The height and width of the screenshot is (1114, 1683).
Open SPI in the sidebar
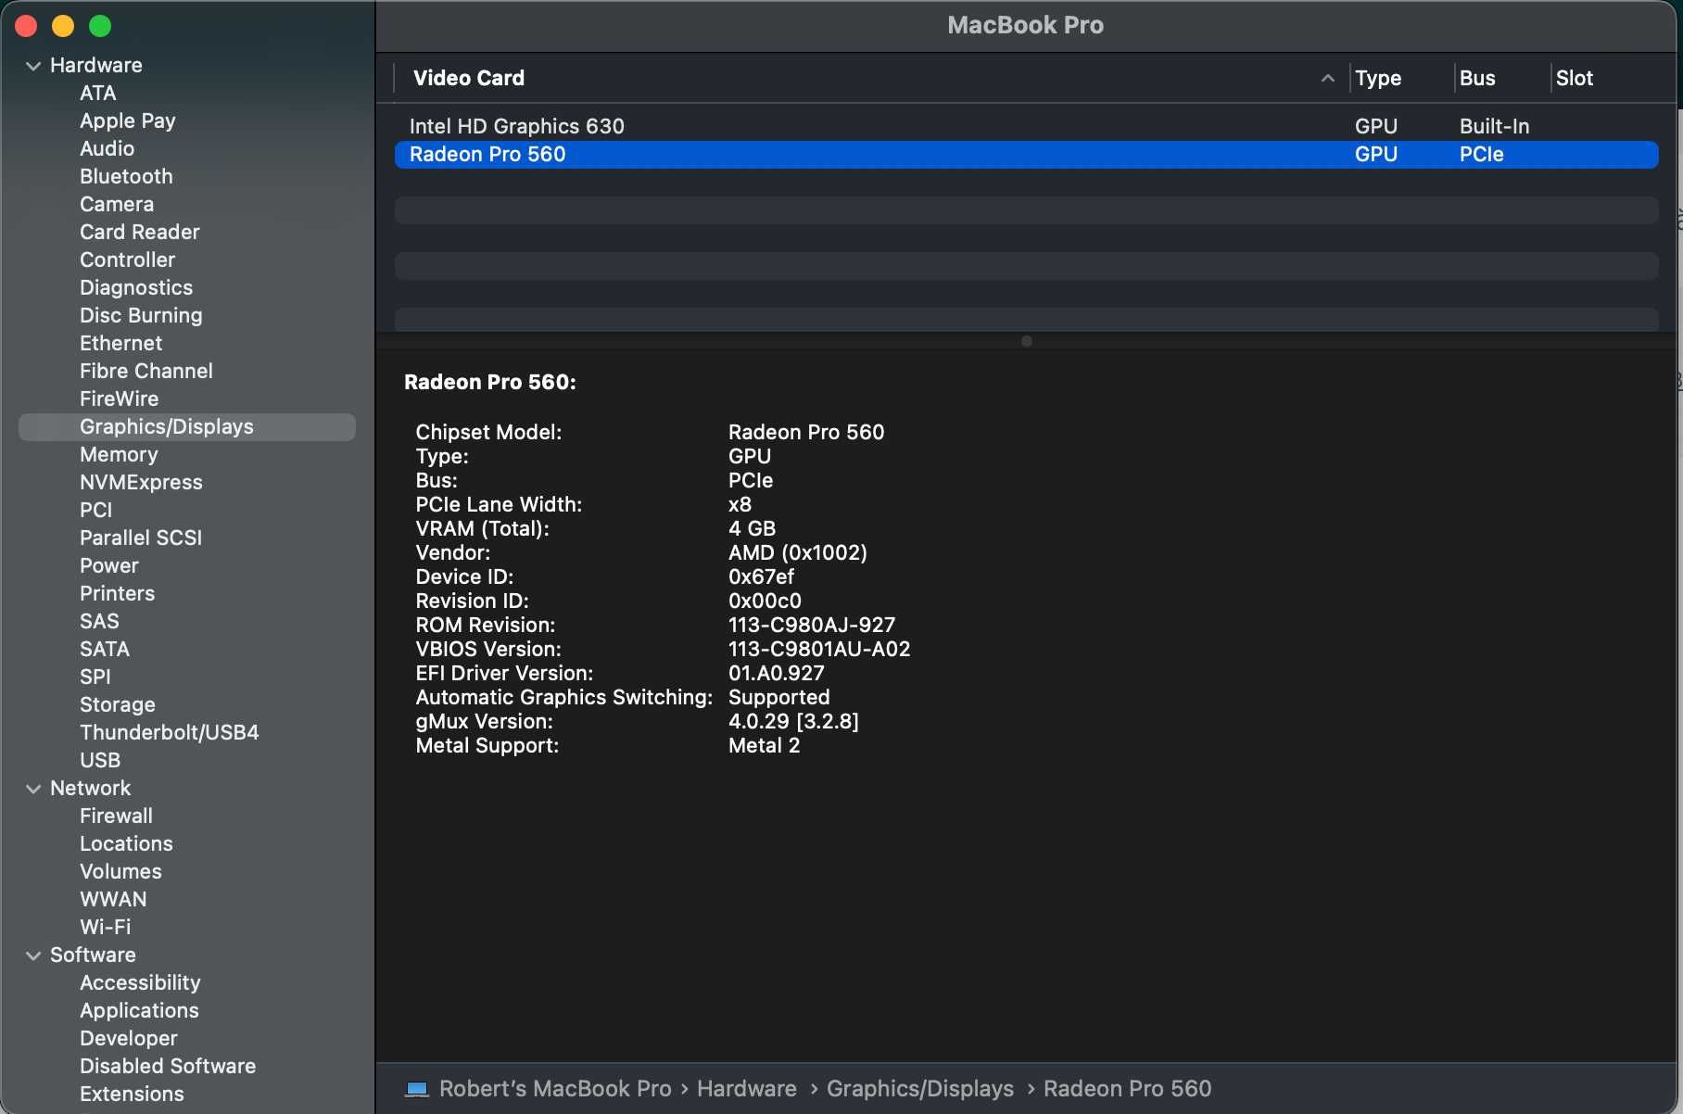tap(95, 677)
